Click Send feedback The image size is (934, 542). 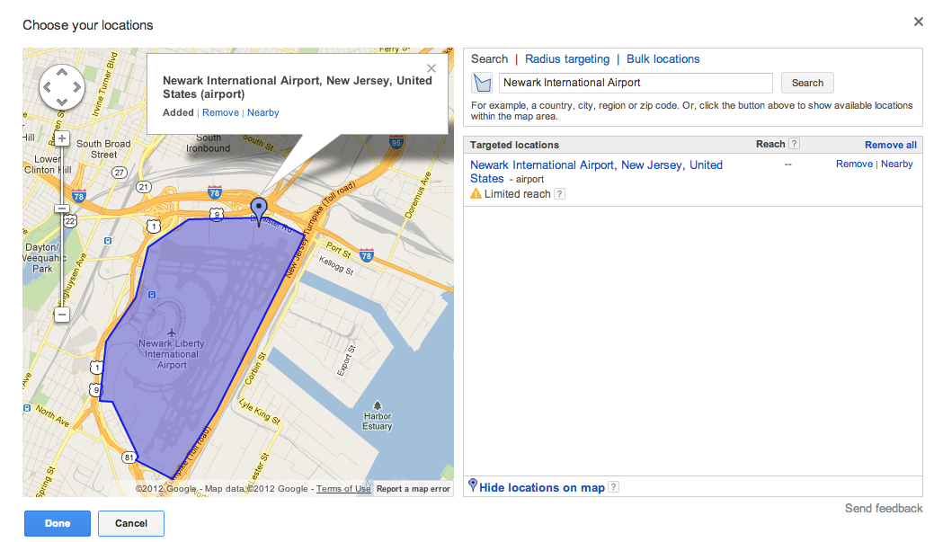click(883, 508)
